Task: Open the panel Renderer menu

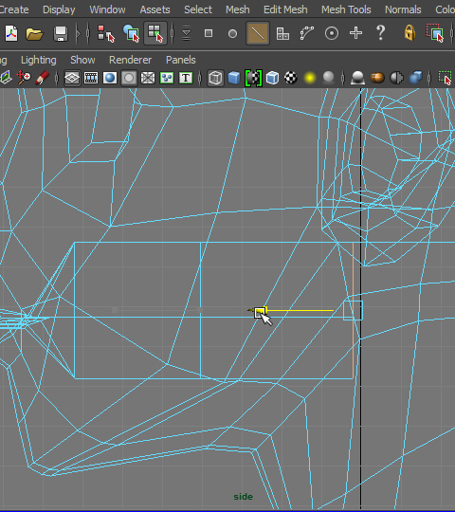Action: click(130, 60)
